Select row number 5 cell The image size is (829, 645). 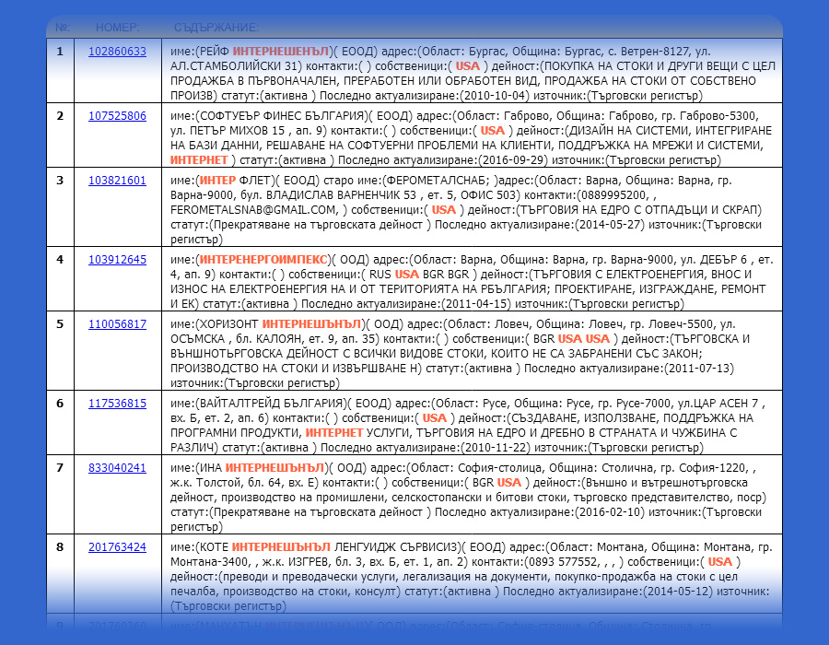point(60,350)
